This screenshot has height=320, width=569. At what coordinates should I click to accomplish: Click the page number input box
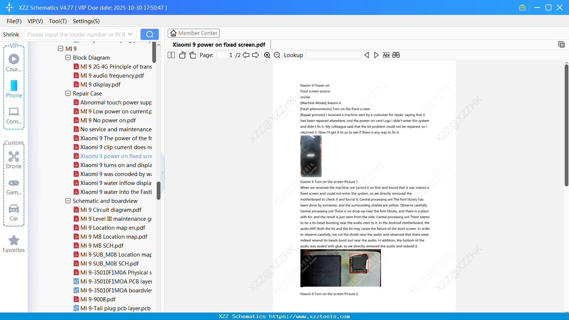coord(225,55)
